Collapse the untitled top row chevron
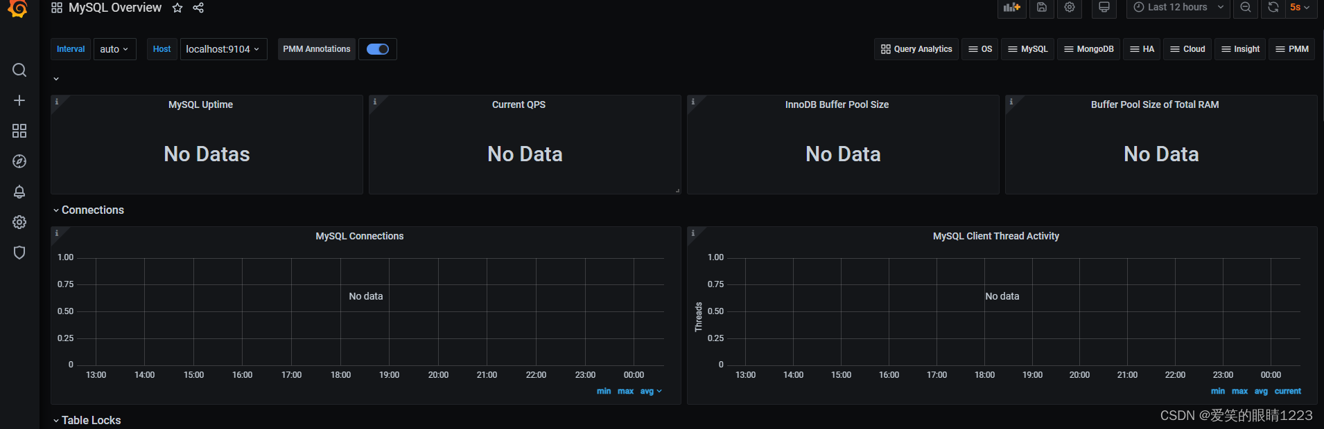The image size is (1324, 429). tap(56, 79)
